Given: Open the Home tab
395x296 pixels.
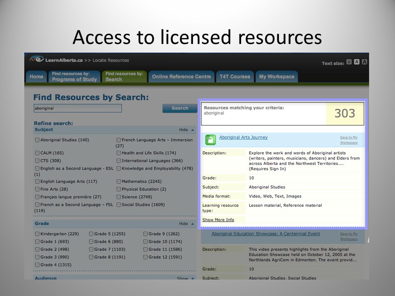Looking at the screenshot, I should [36, 76].
